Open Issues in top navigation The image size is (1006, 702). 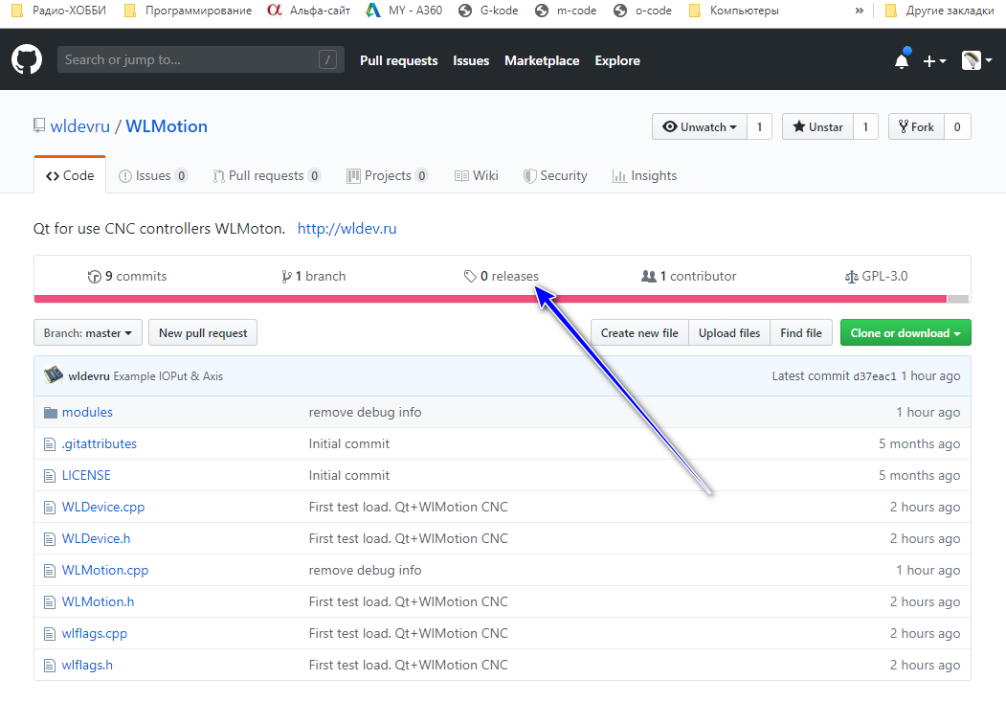[x=471, y=60]
